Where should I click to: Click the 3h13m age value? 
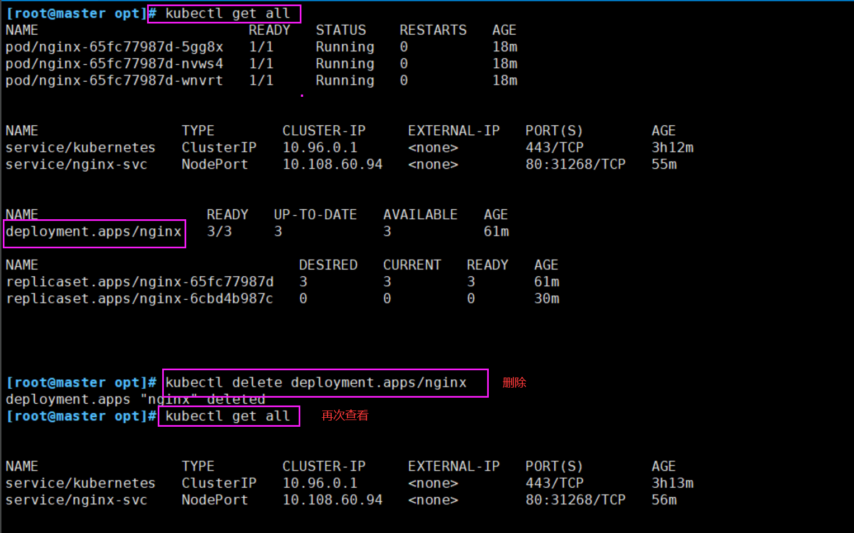672,483
